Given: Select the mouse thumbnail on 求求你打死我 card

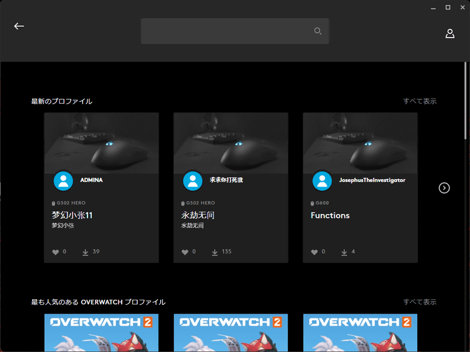Looking at the screenshot, I should pyautogui.click(x=231, y=143).
